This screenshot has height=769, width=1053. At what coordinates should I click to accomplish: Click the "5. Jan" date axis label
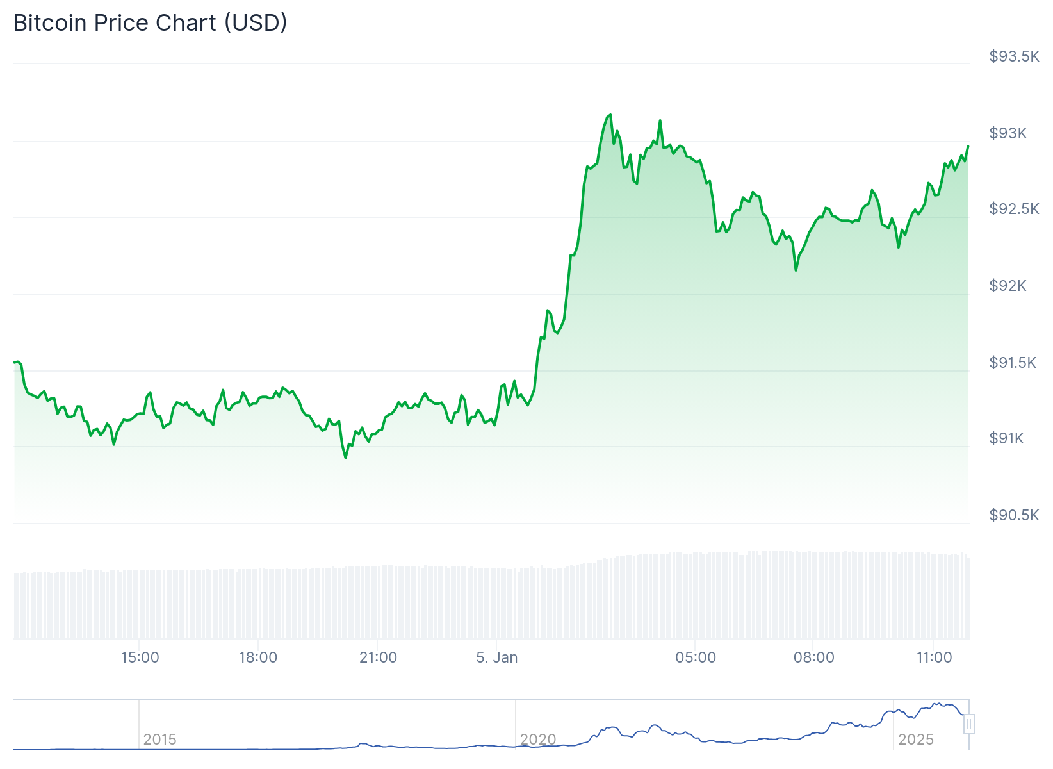497,657
